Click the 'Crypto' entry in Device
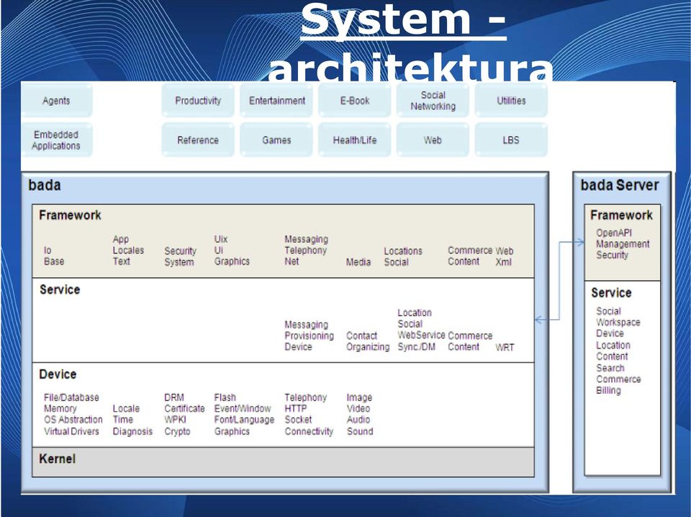The width and height of the screenshot is (691, 517). 177,431
